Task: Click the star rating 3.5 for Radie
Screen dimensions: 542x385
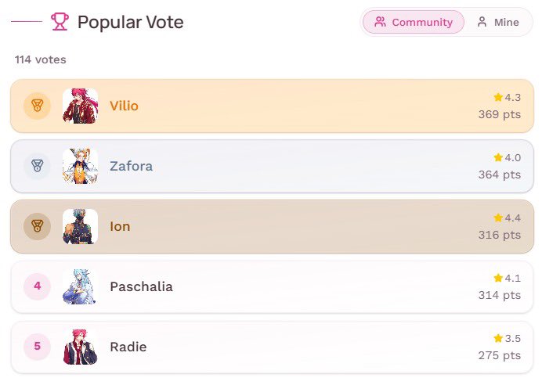Action: tap(507, 338)
